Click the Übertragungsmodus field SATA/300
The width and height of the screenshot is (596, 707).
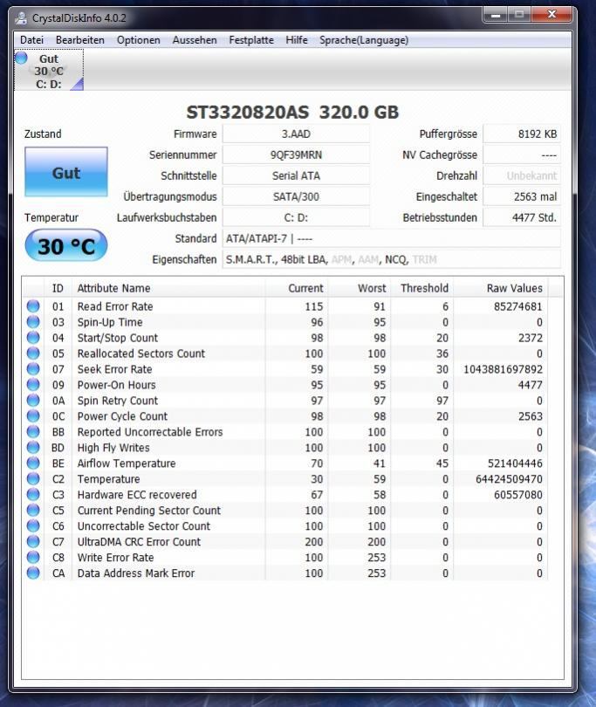coord(296,196)
